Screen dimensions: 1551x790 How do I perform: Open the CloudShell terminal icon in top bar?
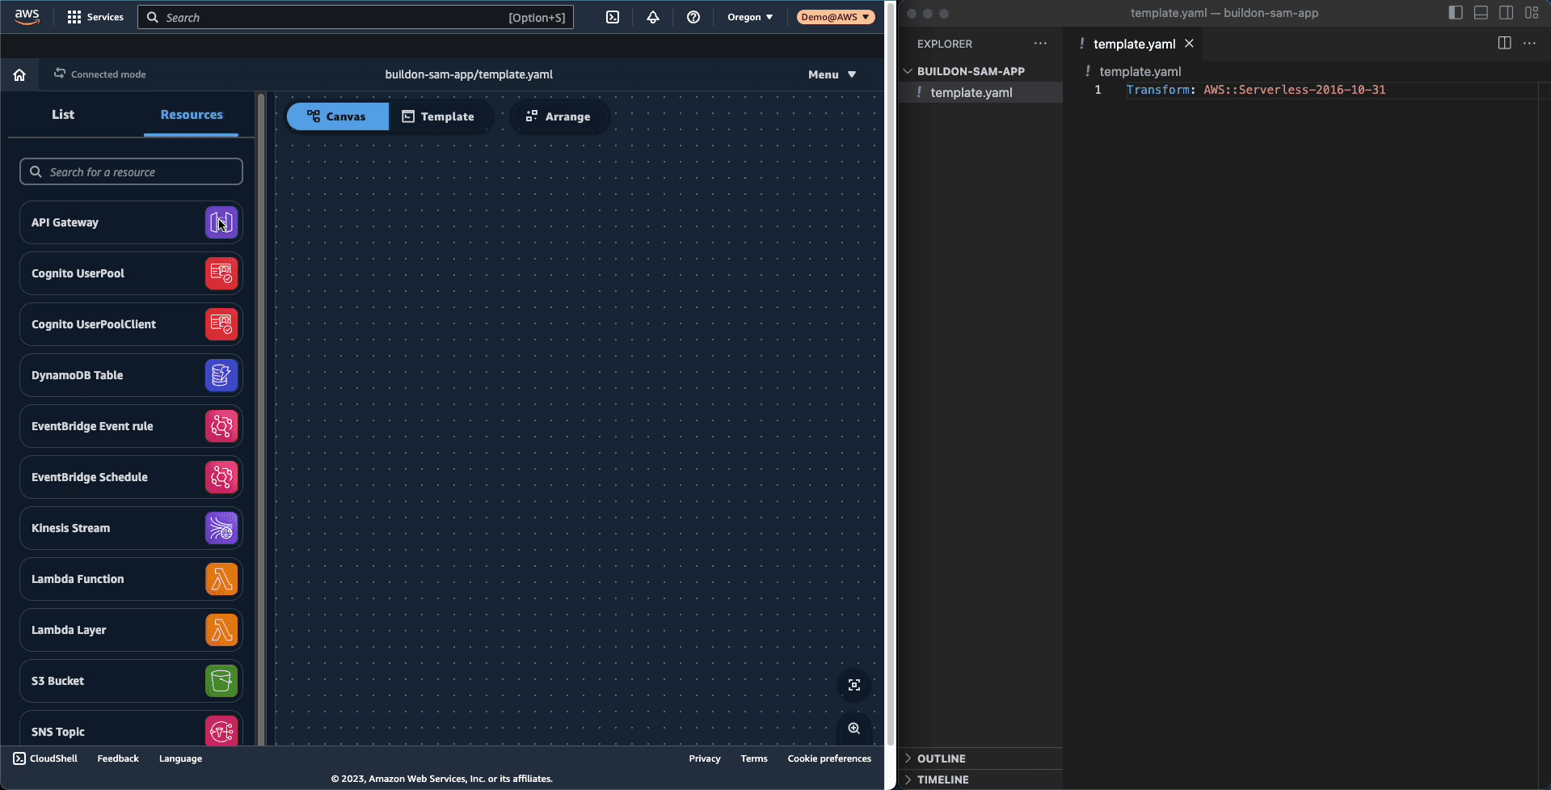click(x=613, y=17)
